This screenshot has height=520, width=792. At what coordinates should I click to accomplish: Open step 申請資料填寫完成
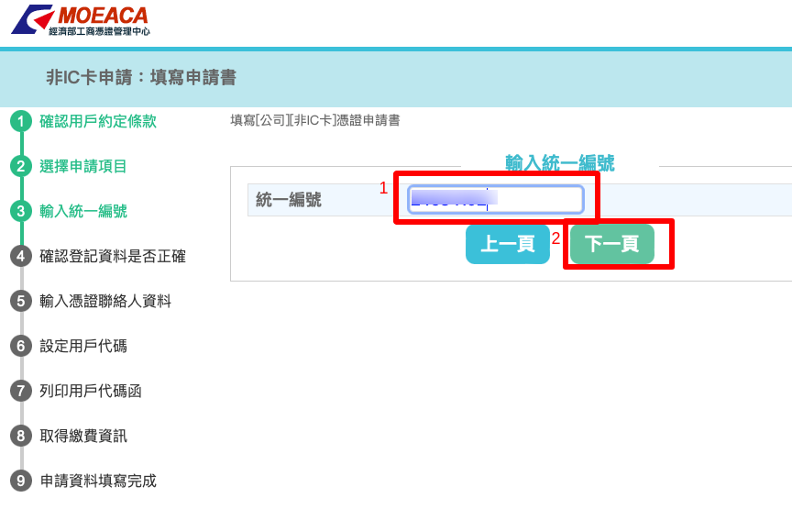[98, 481]
